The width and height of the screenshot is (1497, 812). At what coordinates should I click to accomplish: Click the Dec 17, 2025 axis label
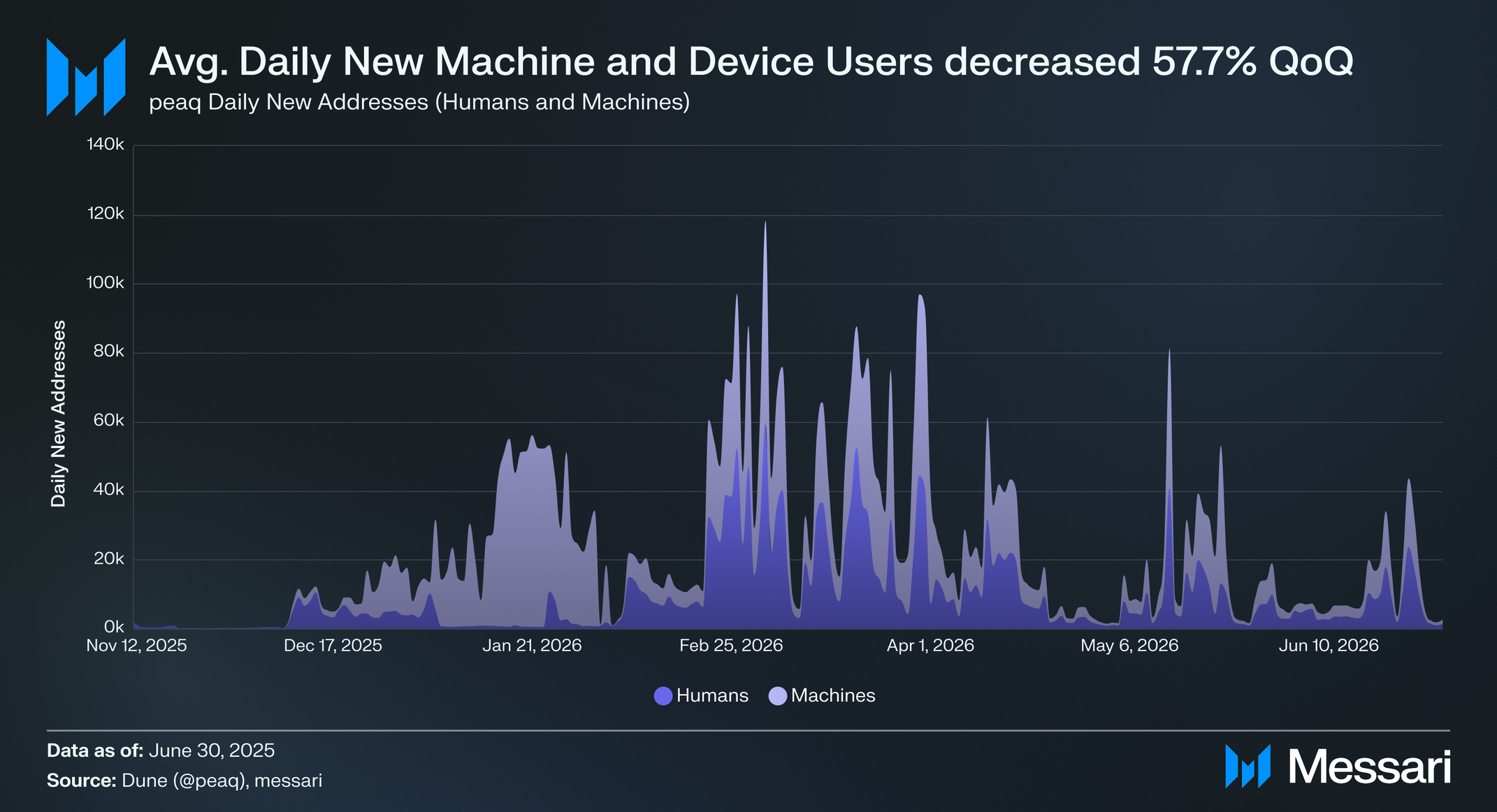[x=333, y=646]
